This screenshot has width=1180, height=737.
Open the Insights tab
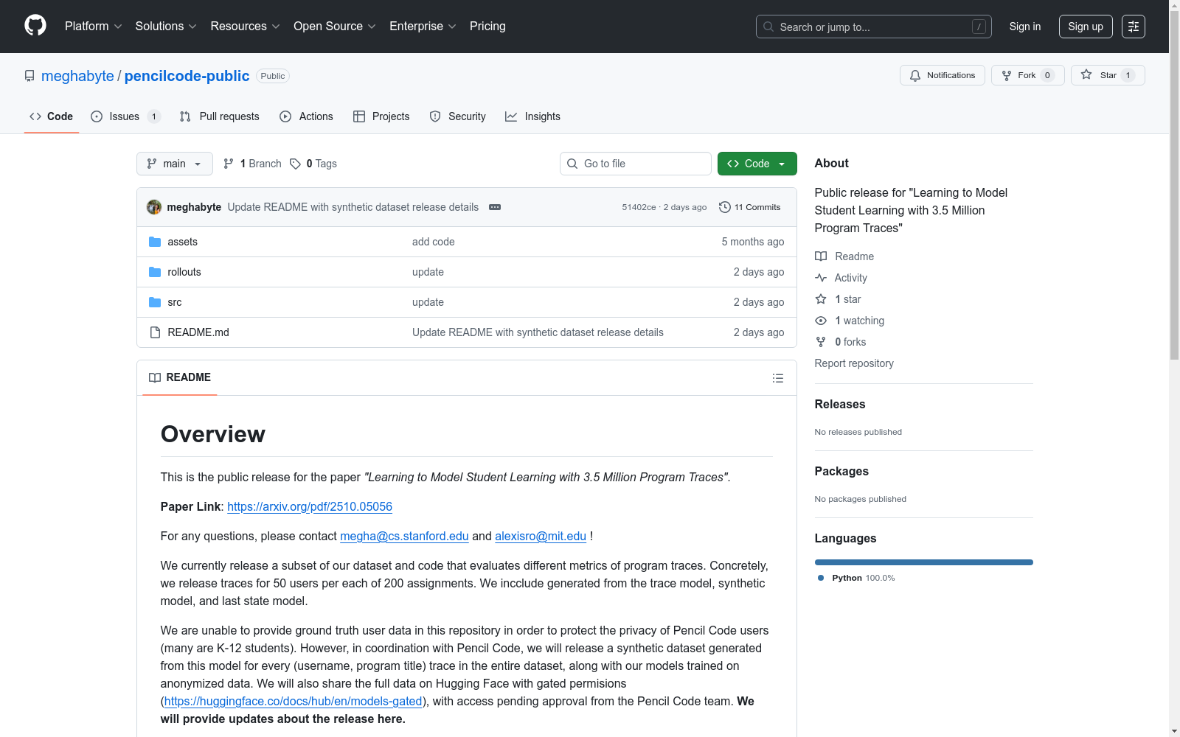point(533,116)
